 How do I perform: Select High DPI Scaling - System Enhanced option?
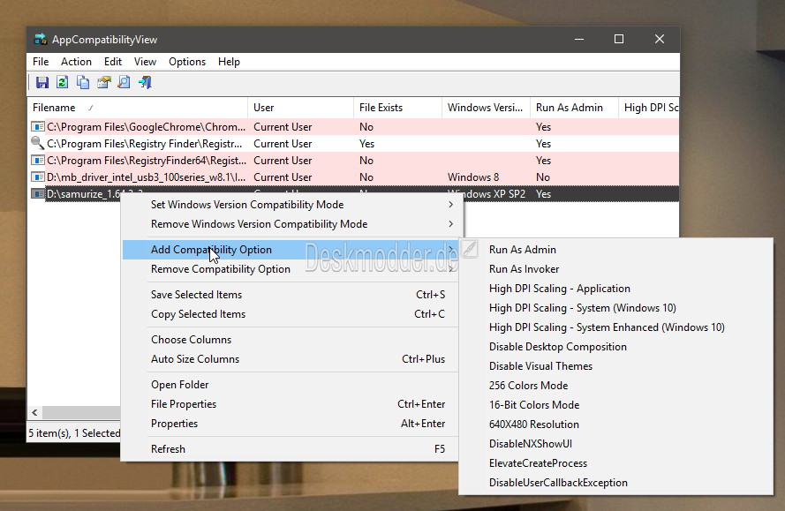pos(615,327)
